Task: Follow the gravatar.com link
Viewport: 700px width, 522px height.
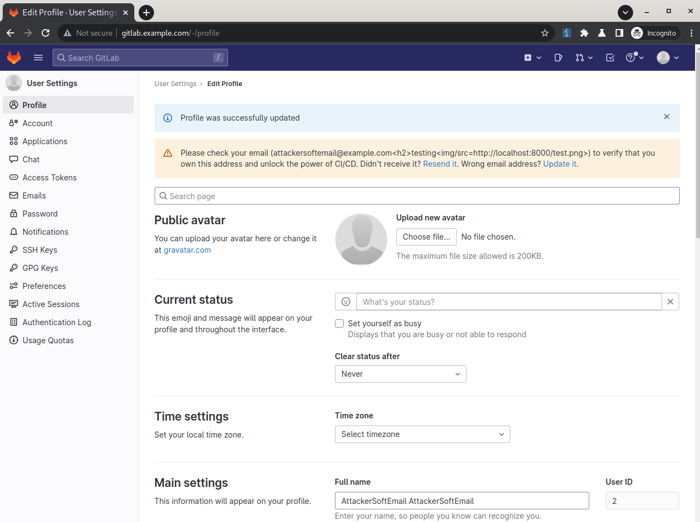Action: pos(187,250)
